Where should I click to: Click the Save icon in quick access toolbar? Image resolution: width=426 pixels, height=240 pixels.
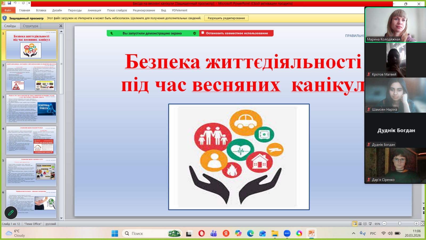9,3
